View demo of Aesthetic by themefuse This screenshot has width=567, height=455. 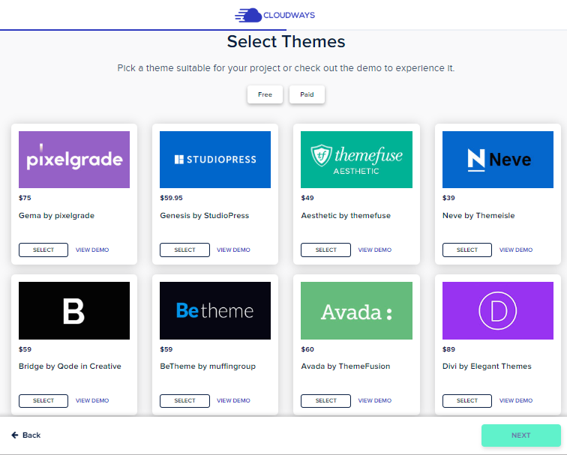click(375, 250)
